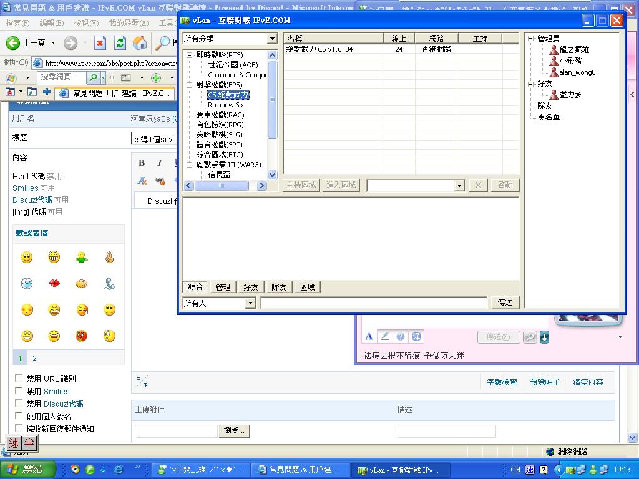This screenshot has height=479, width=639.
Task: Select admin user 龍之振雄
Action: click(x=574, y=50)
